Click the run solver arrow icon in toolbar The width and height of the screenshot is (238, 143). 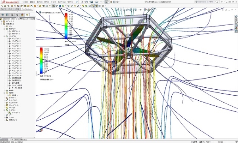50,6
